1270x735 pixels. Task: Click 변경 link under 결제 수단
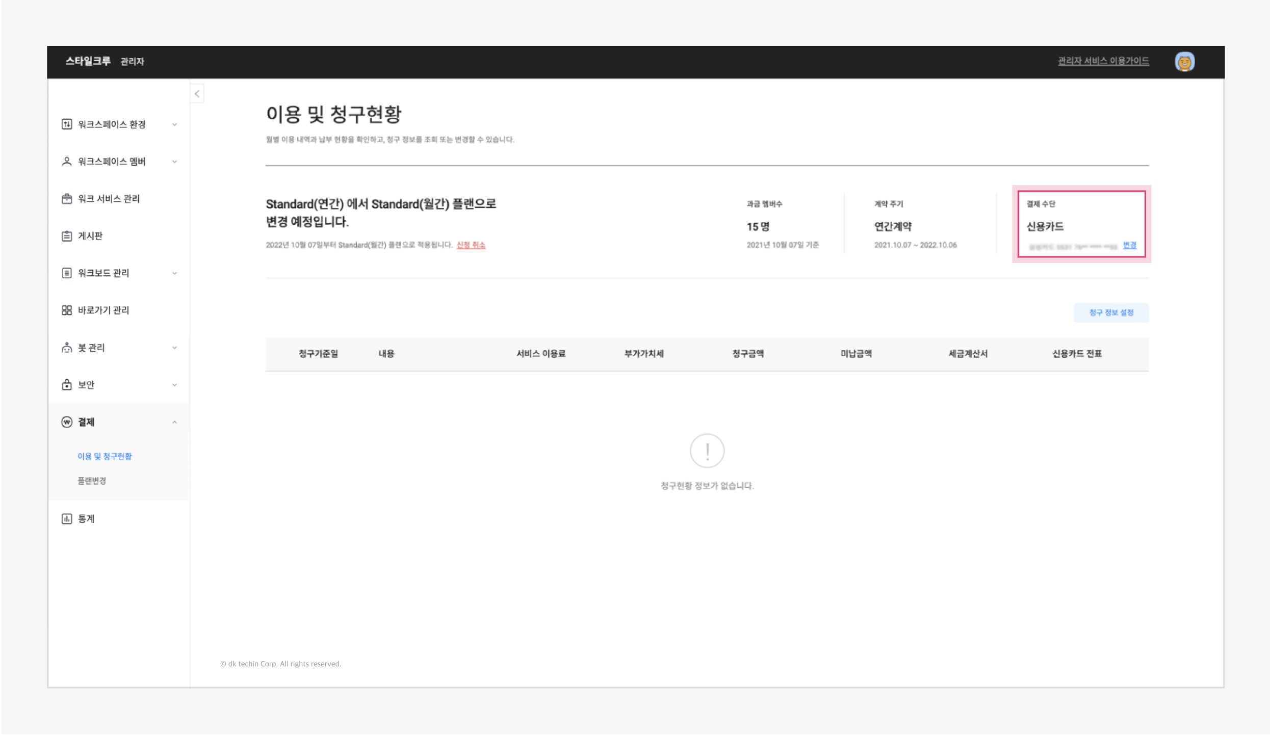click(x=1129, y=246)
